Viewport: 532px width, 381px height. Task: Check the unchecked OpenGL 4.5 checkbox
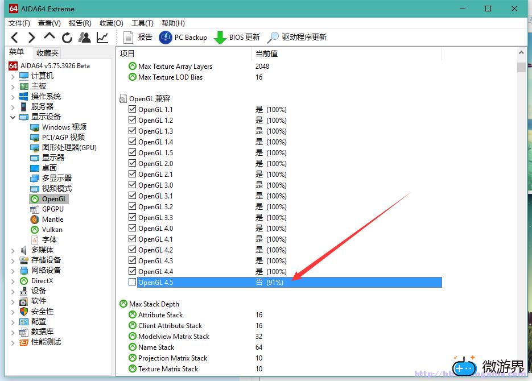coord(133,281)
